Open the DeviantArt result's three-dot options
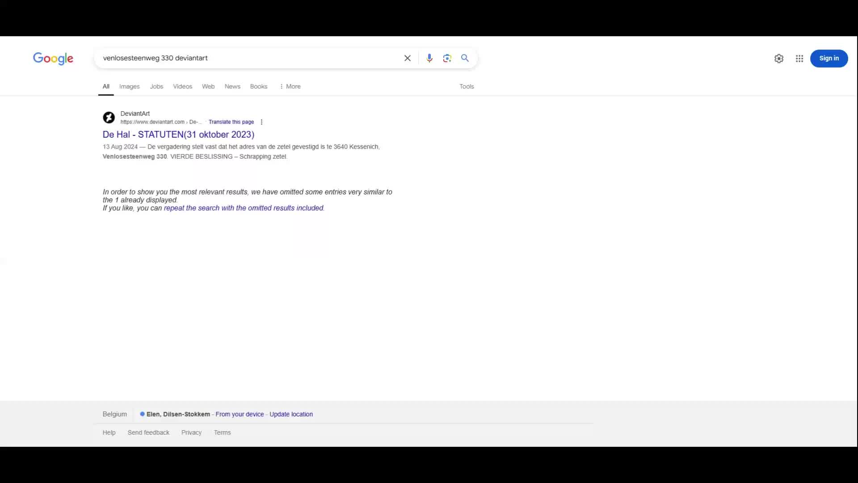This screenshot has height=483, width=858. point(261,122)
